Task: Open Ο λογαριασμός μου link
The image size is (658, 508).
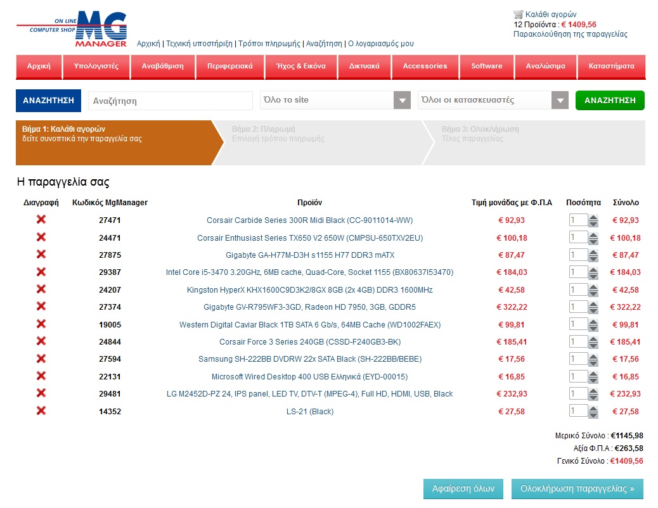Action: pyautogui.click(x=380, y=44)
